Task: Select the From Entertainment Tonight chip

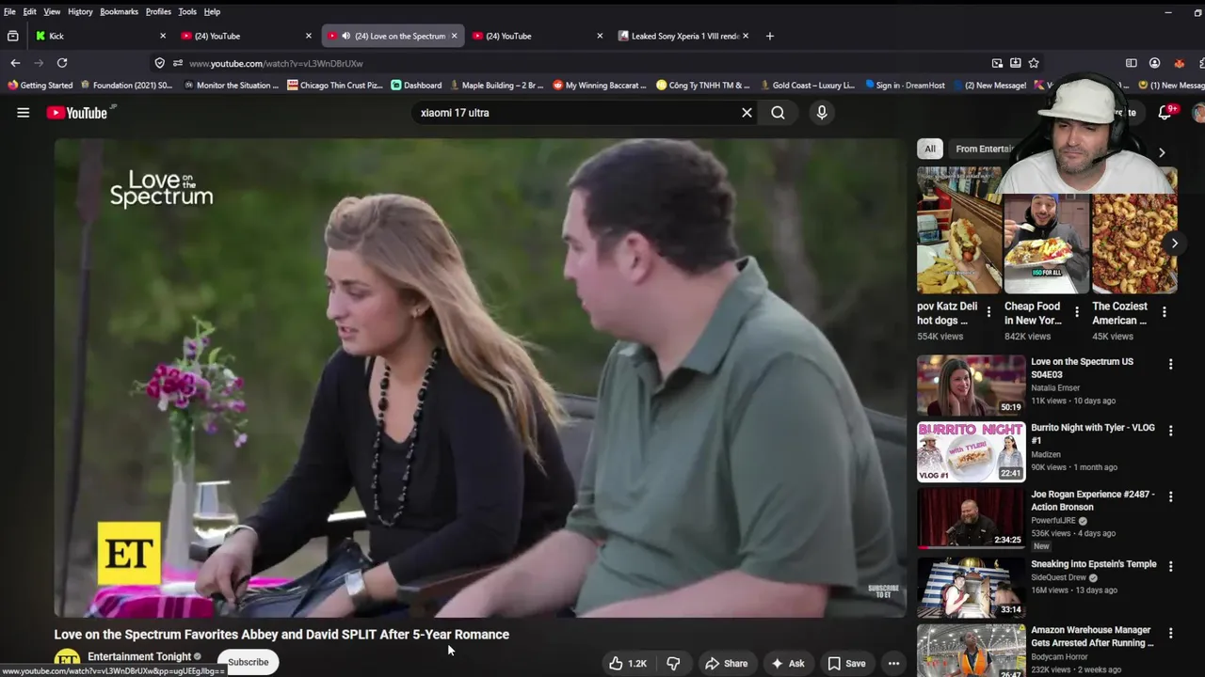Action: 984,149
